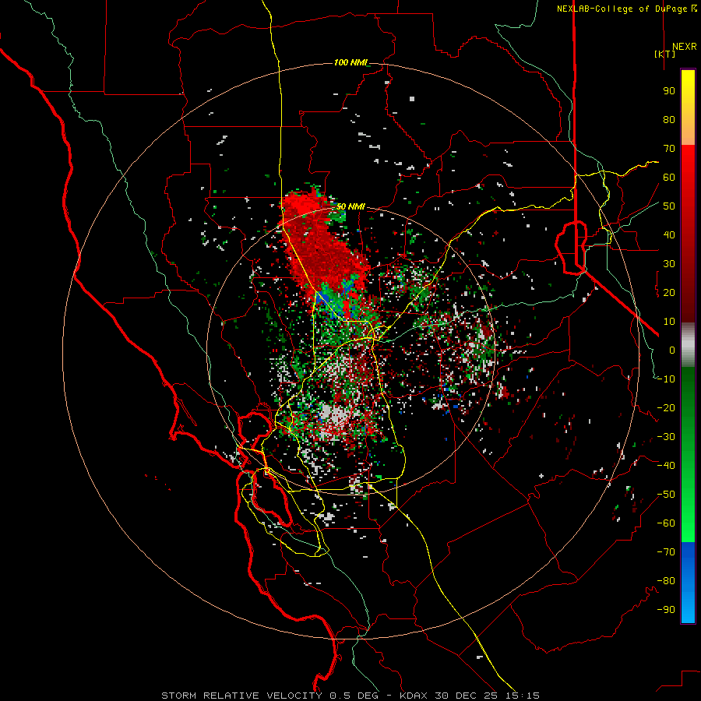Click the bright red segment of the color bar
This screenshot has width=701, height=701.
(688, 164)
